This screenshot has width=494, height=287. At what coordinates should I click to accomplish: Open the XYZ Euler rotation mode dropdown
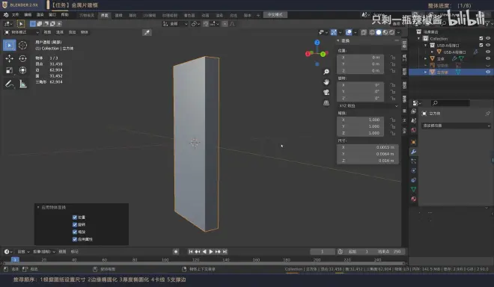[368, 105]
